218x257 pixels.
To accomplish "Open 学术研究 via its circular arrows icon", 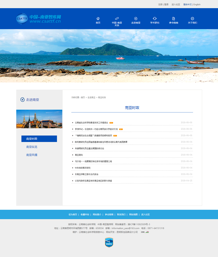I will coord(155,19).
